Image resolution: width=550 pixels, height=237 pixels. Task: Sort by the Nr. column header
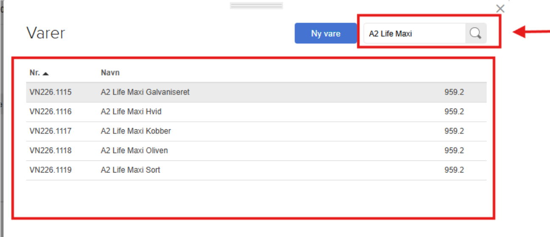pyautogui.click(x=35, y=72)
